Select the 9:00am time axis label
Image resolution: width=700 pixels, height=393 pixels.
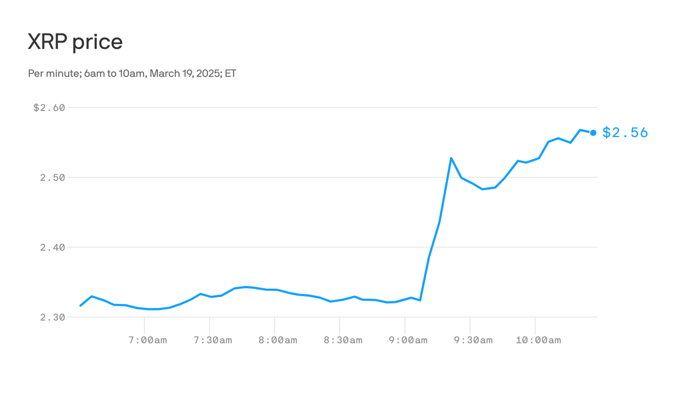coord(407,340)
